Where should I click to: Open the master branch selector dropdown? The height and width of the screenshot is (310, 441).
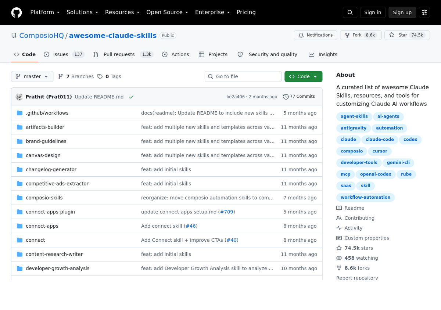[x=32, y=76]
